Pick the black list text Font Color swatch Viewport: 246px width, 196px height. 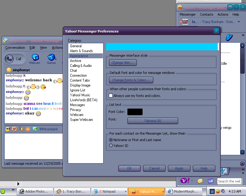[135, 112]
